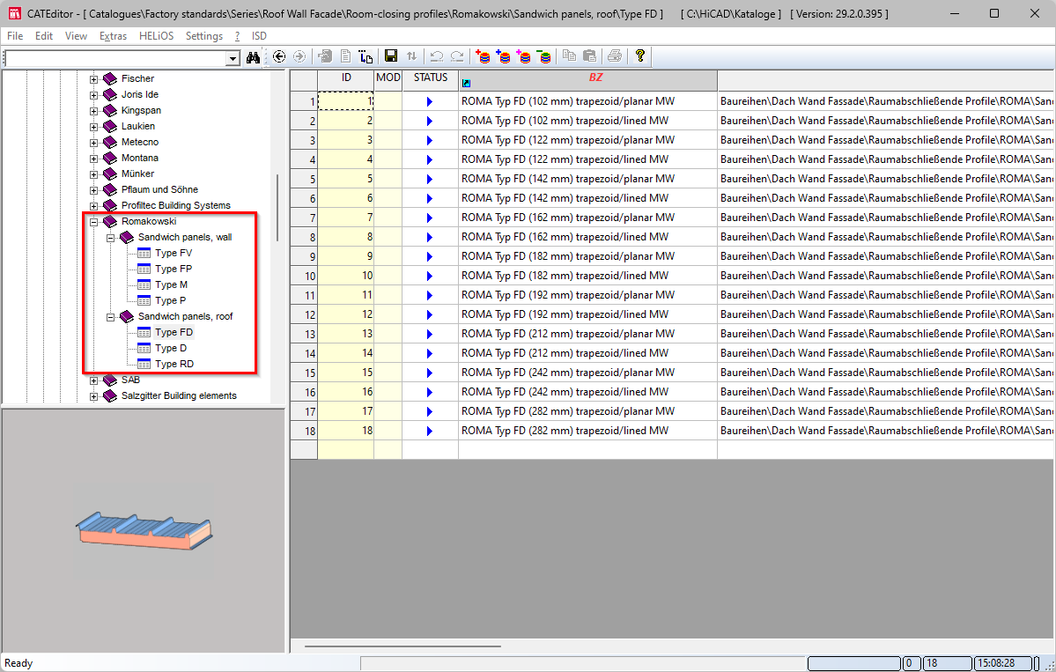The image size is (1056, 672).
Task: Select Type P in the tree
Action: 170,301
